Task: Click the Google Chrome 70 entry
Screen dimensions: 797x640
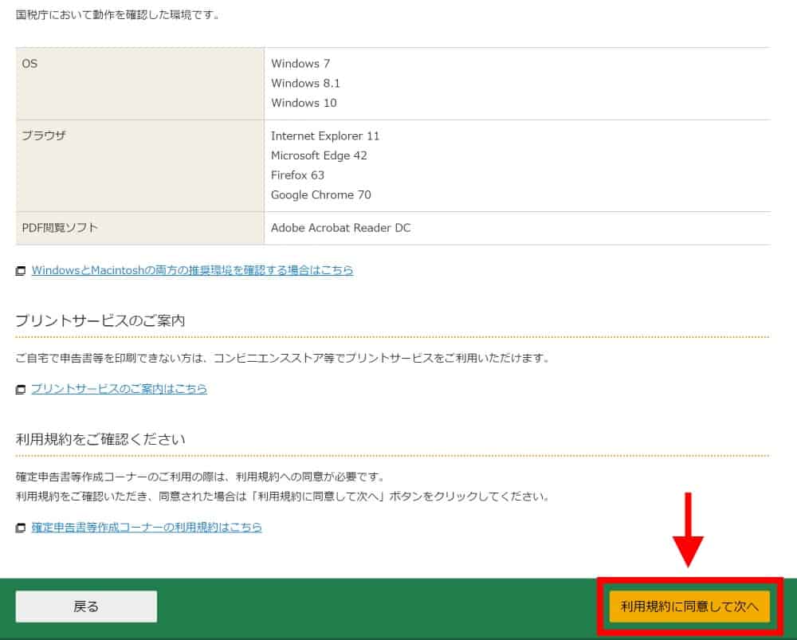Action: coord(320,195)
